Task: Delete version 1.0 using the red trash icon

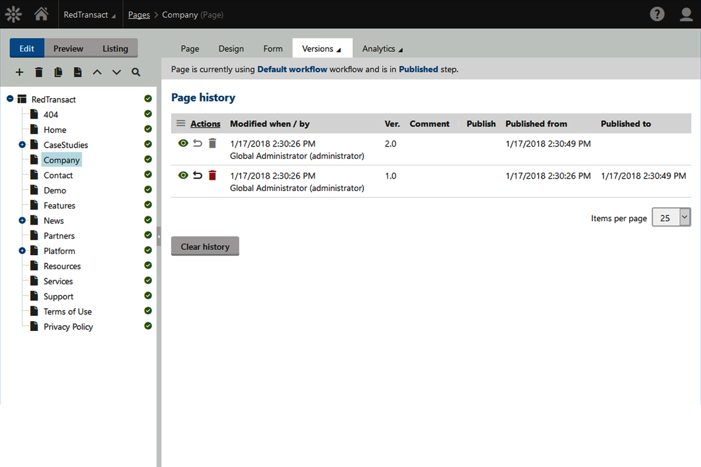Action: 212,175
